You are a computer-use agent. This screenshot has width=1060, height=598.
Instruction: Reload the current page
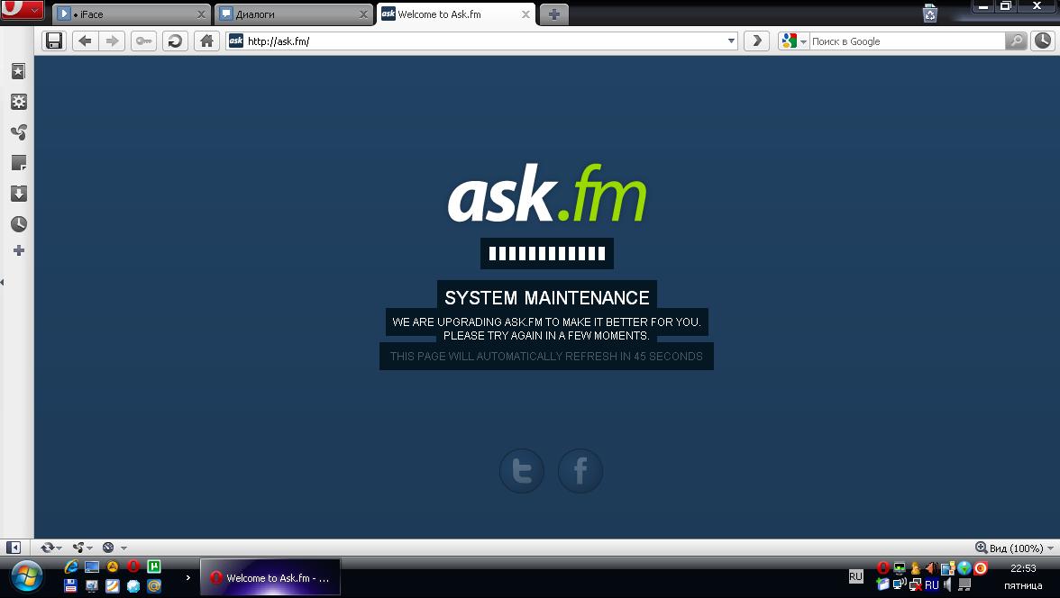(175, 41)
